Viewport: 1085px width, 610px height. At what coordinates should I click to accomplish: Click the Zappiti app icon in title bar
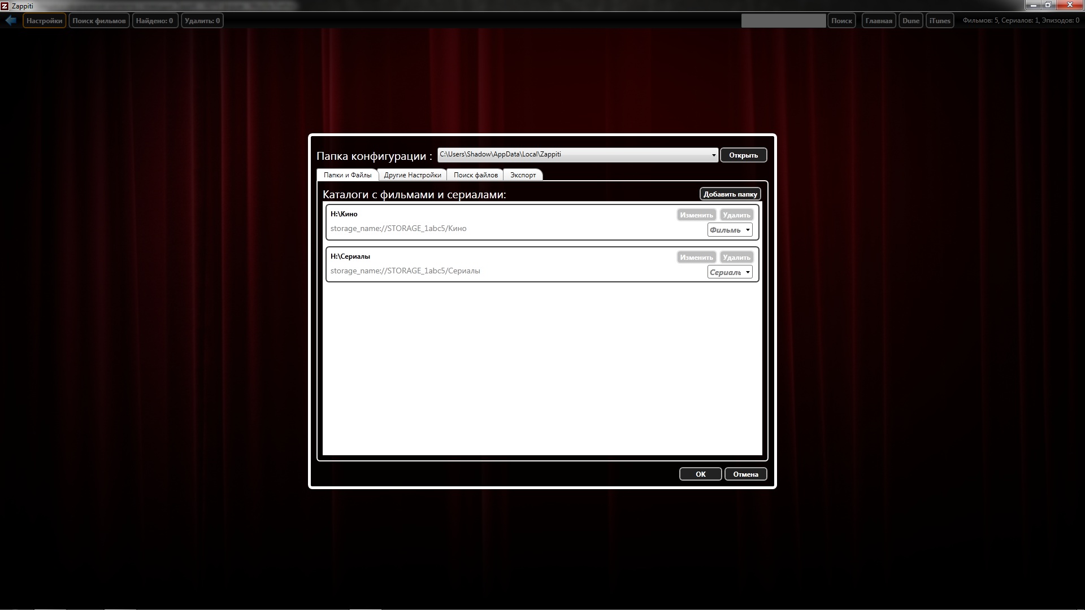(5, 6)
